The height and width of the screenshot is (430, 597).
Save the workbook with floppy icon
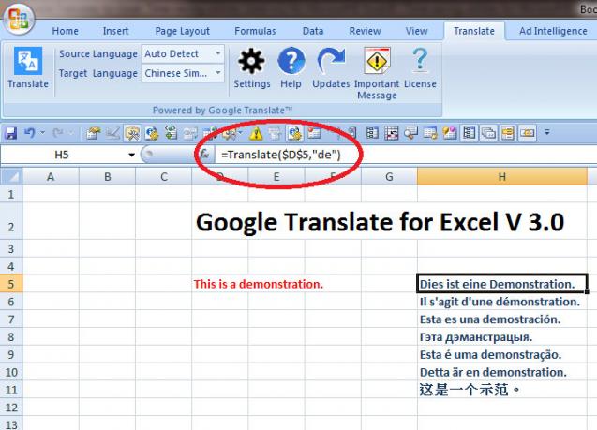pos(10,133)
